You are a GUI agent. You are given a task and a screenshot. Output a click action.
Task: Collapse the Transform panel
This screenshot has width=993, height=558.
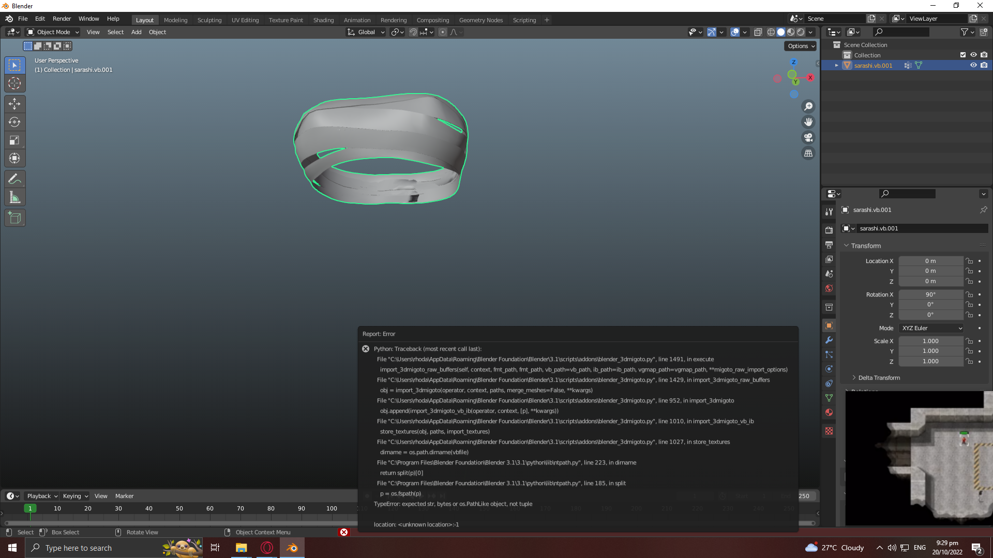point(866,246)
